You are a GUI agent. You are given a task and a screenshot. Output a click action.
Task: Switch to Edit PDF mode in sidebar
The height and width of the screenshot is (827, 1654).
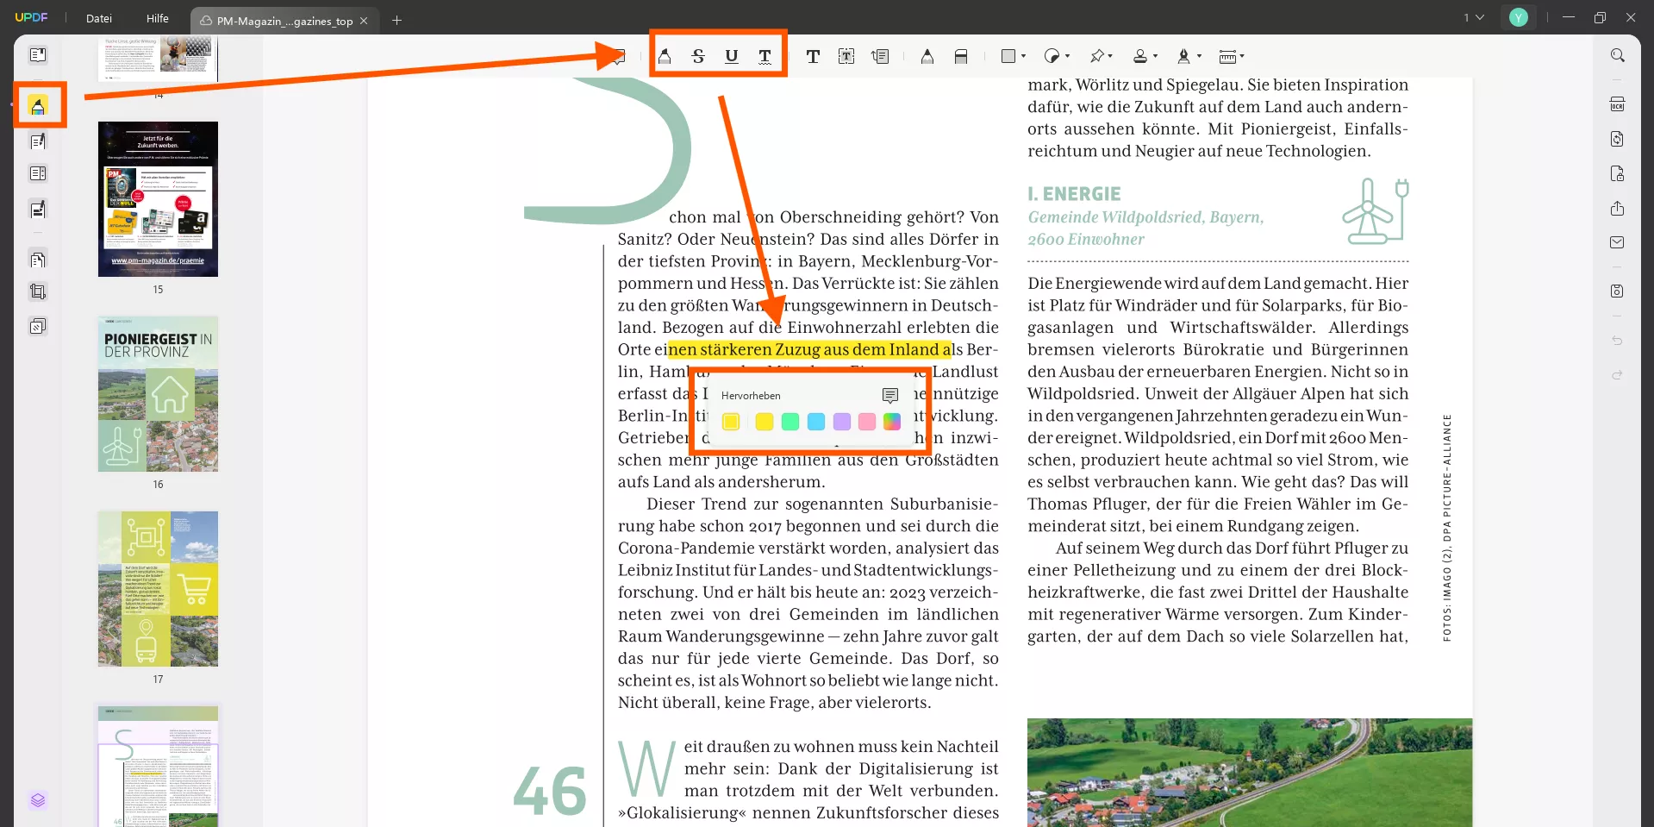(38, 141)
